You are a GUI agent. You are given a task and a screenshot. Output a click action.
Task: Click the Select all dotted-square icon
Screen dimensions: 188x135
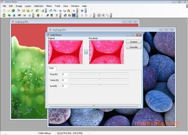[99, 15]
